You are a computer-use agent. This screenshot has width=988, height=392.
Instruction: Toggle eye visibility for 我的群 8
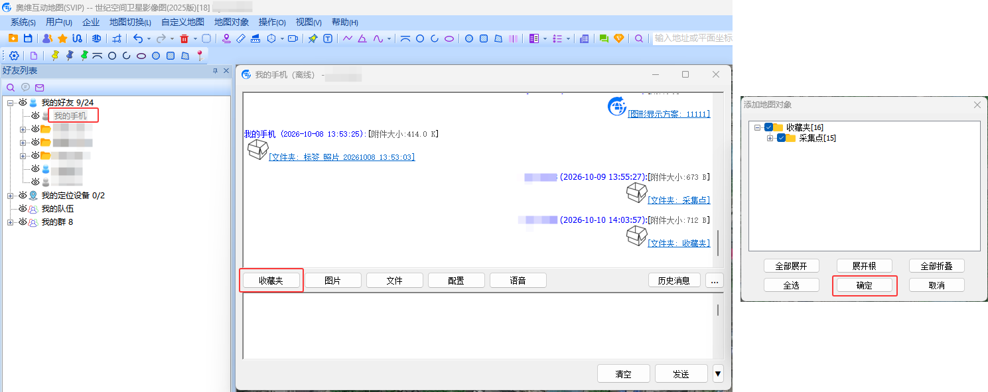[22, 222]
